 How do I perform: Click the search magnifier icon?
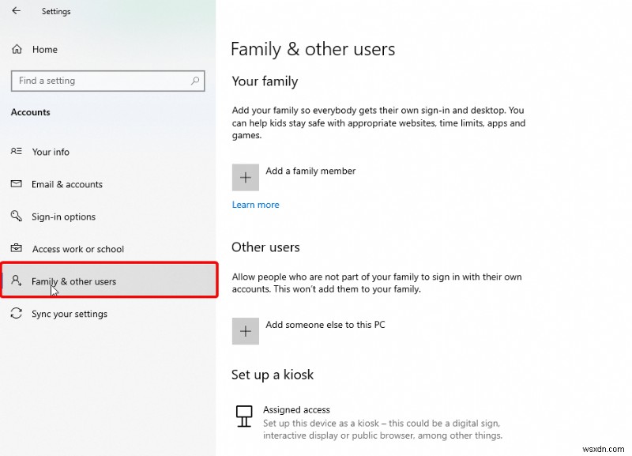point(194,81)
